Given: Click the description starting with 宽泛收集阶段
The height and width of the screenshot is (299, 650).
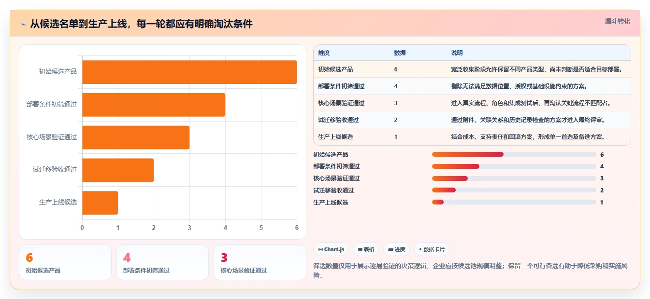Looking at the screenshot, I should tap(537, 69).
